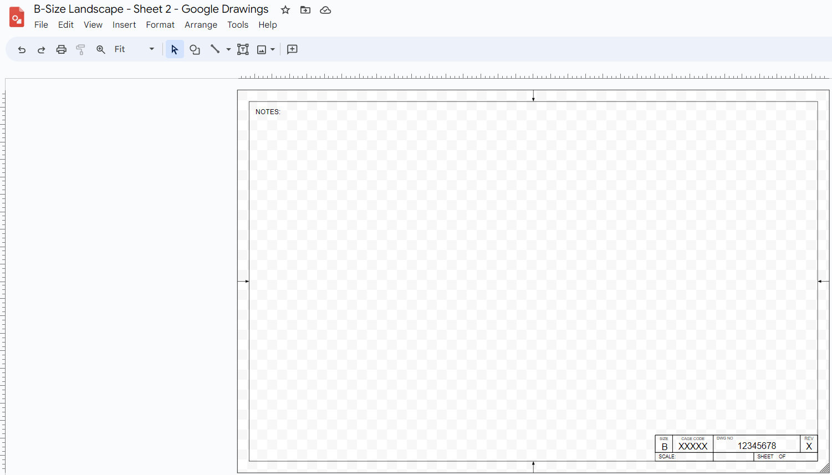Viewport: 832px width, 475px height.
Task: Open the Shape tool
Action: [195, 49]
